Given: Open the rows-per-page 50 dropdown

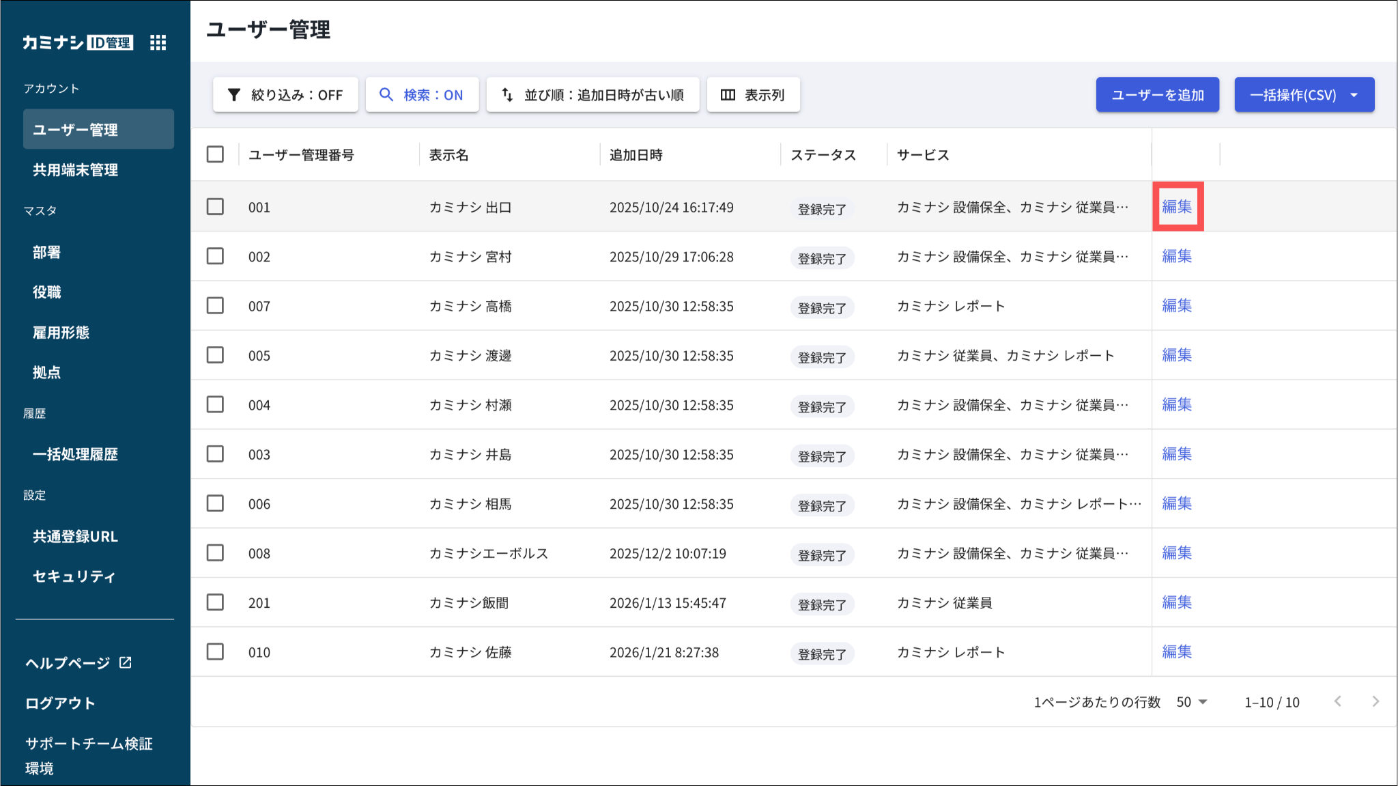Looking at the screenshot, I should (x=1192, y=702).
